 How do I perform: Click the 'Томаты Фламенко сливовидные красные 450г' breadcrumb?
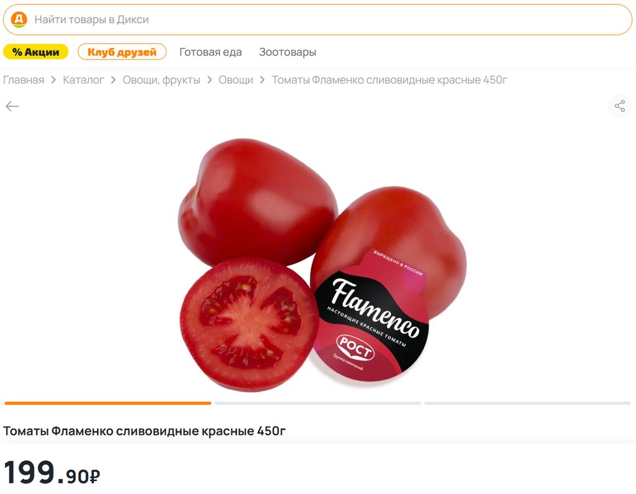click(389, 80)
